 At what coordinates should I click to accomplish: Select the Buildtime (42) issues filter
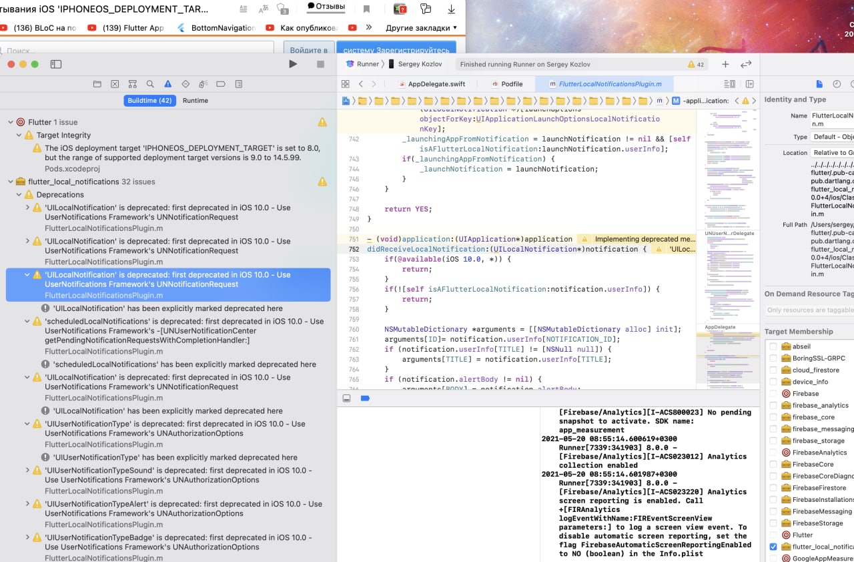(149, 101)
